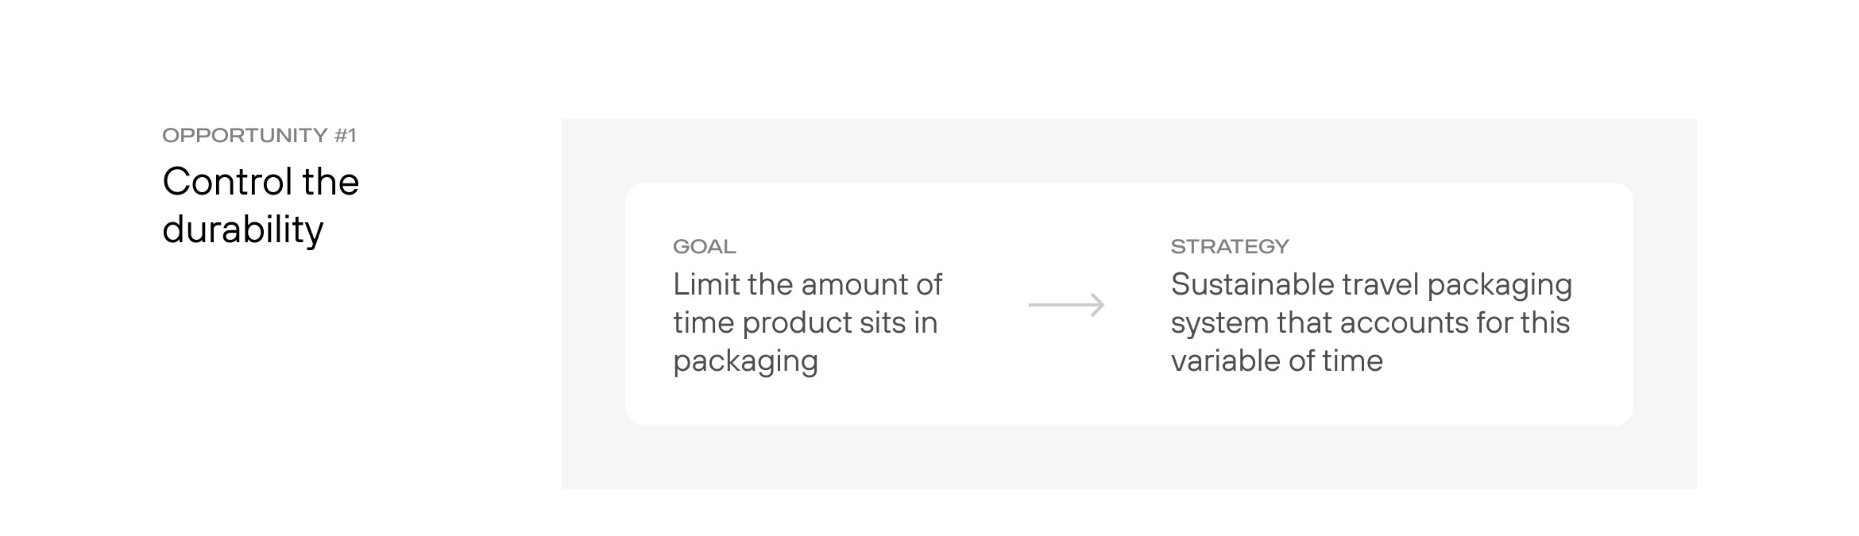Click "packaging" on the goal's last line
Viewport: 1859px width, 536px height.
745,361
